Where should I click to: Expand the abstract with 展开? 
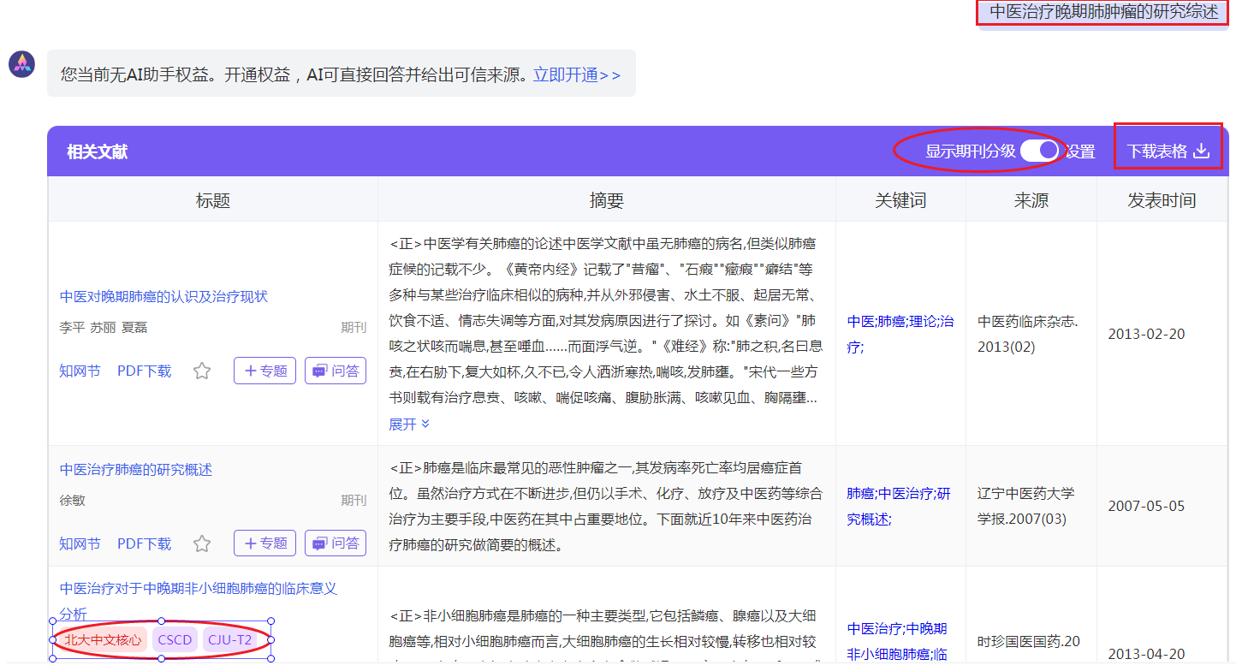[409, 425]
